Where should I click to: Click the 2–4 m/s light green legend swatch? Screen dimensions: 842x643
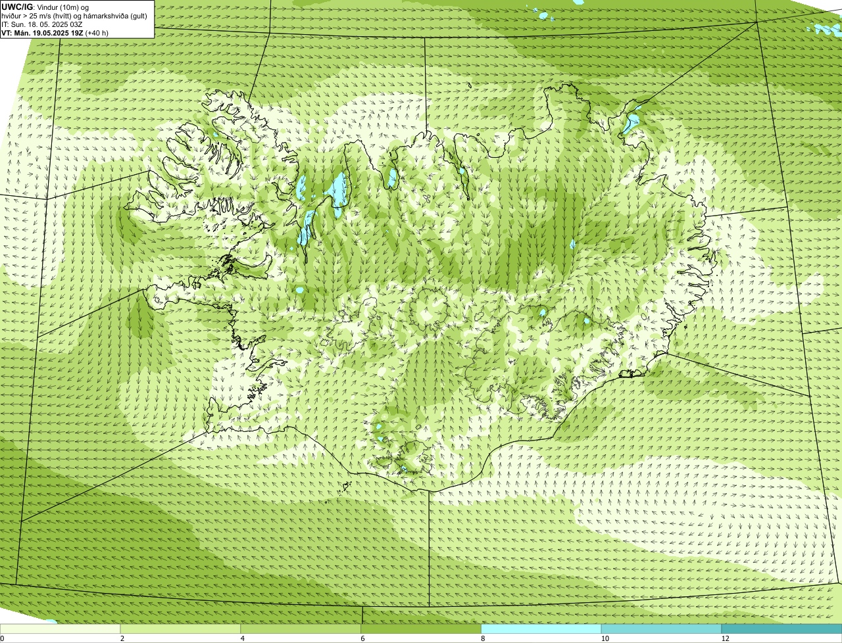tap(182, 629)
